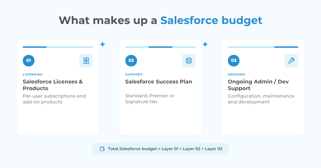Click the Total Salesforce budget formula pill
Image resolution: width=321 pixels, height=168 pixels.
pyautogui.click(x=160, y=149)
